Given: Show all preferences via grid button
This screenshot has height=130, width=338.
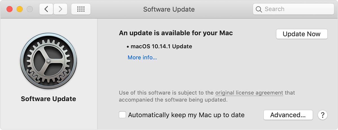Looking at the screenshot, I should pyautogui.click(x=81, y=9).
